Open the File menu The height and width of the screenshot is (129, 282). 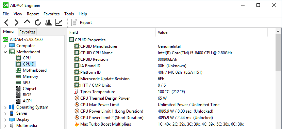6,14
